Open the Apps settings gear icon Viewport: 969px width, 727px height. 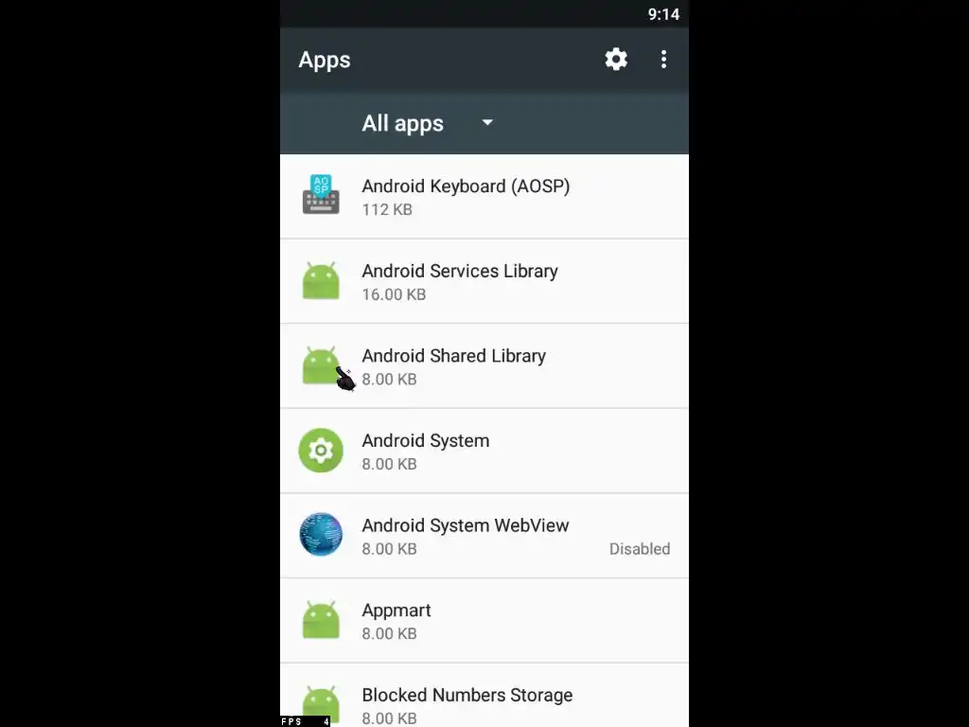tap(615, 60)
